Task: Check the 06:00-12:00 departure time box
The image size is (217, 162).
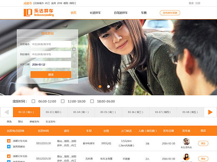Action: coord(33,101)
